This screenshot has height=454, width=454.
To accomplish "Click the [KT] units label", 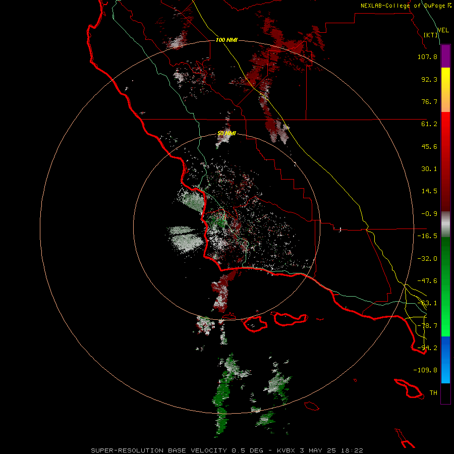I will coord(431,35).
